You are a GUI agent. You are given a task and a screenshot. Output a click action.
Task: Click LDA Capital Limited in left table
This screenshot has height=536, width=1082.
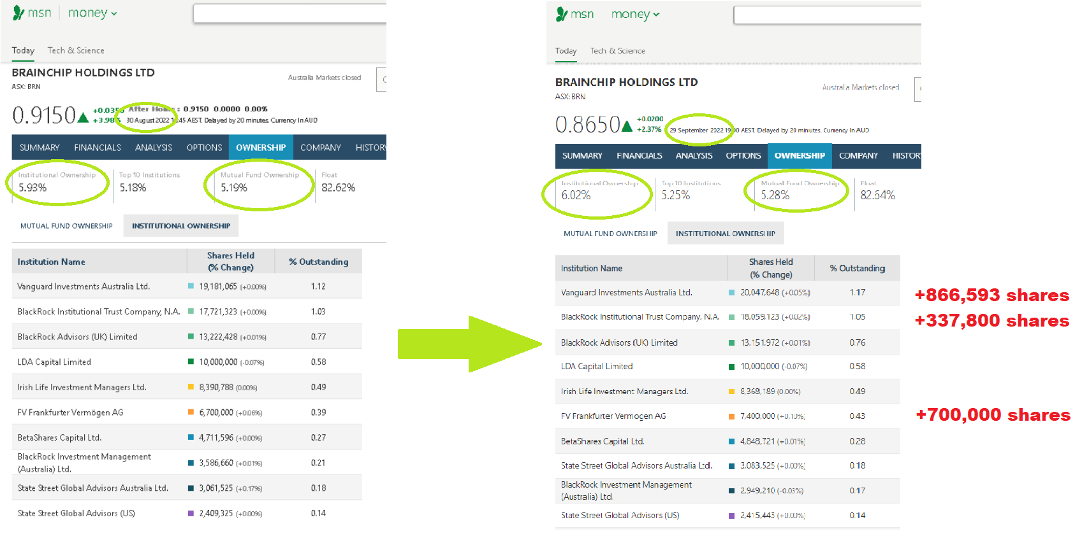[54, 362]
